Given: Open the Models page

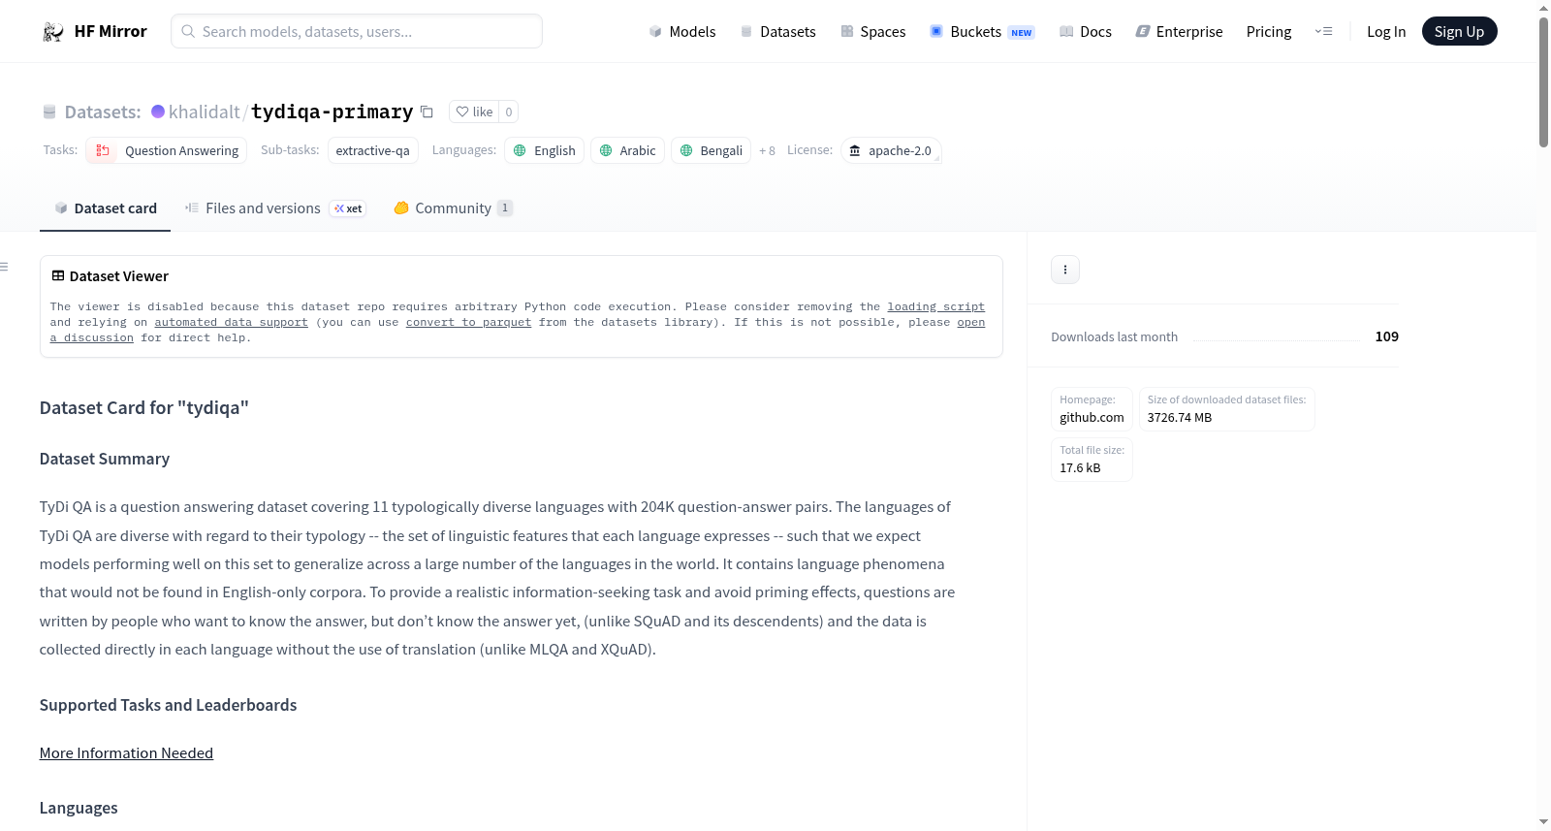Looking at the screenshot, I should click(682, 32).
